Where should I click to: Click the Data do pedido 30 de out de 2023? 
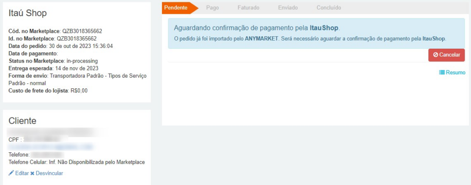[61, 46]
